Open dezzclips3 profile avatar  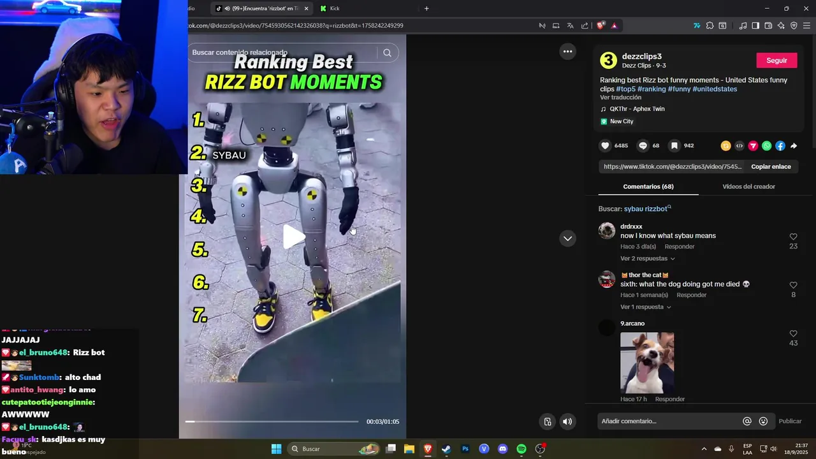(609, 61)
